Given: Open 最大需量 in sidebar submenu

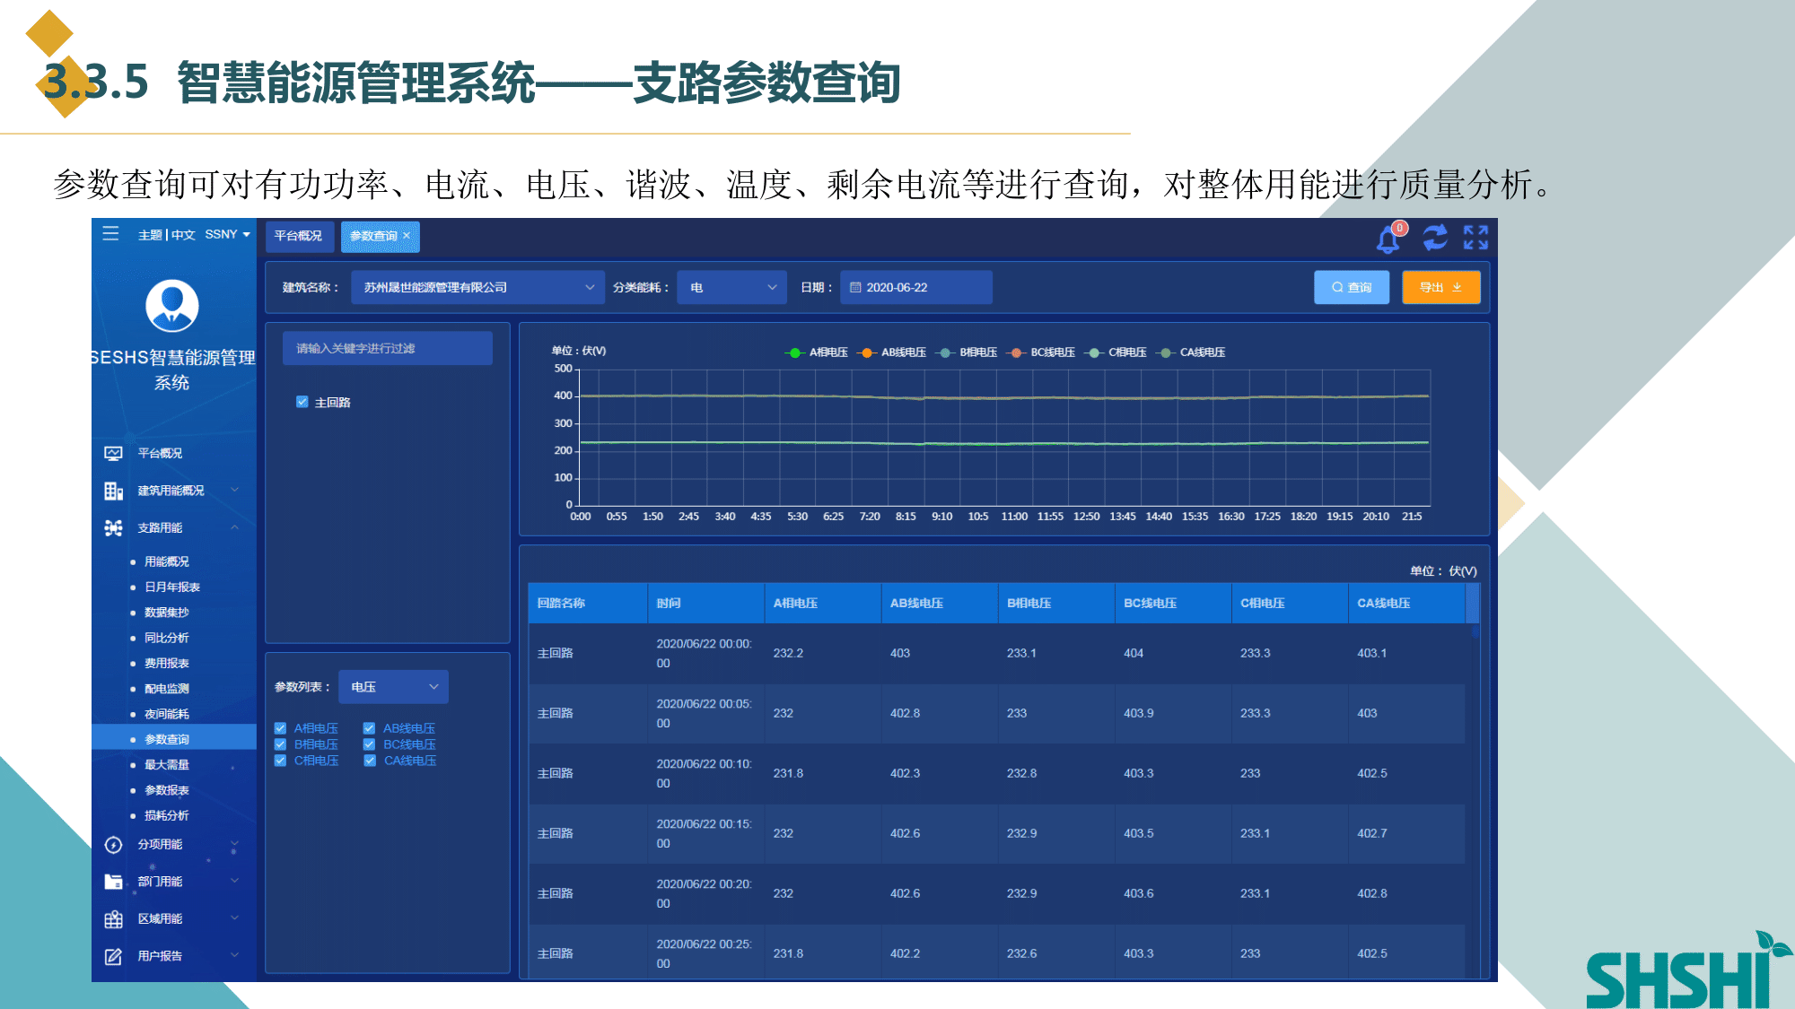Looking at the screenshot, I should pyautogui.click(x=167, y=765).
